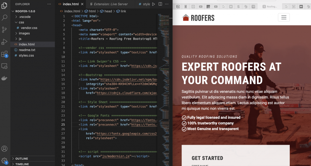This screenshot has height=166, width=311.
Task: Click the meta charset UTF-8 line
Action: tap(99, 30)
